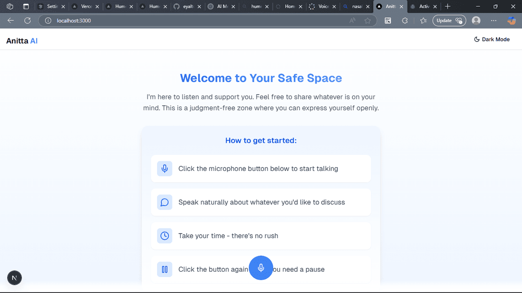Screen dimensions: 522x293
Task: Open the browser Extensions puzzle icon
Action: click(x=405, y=20)
